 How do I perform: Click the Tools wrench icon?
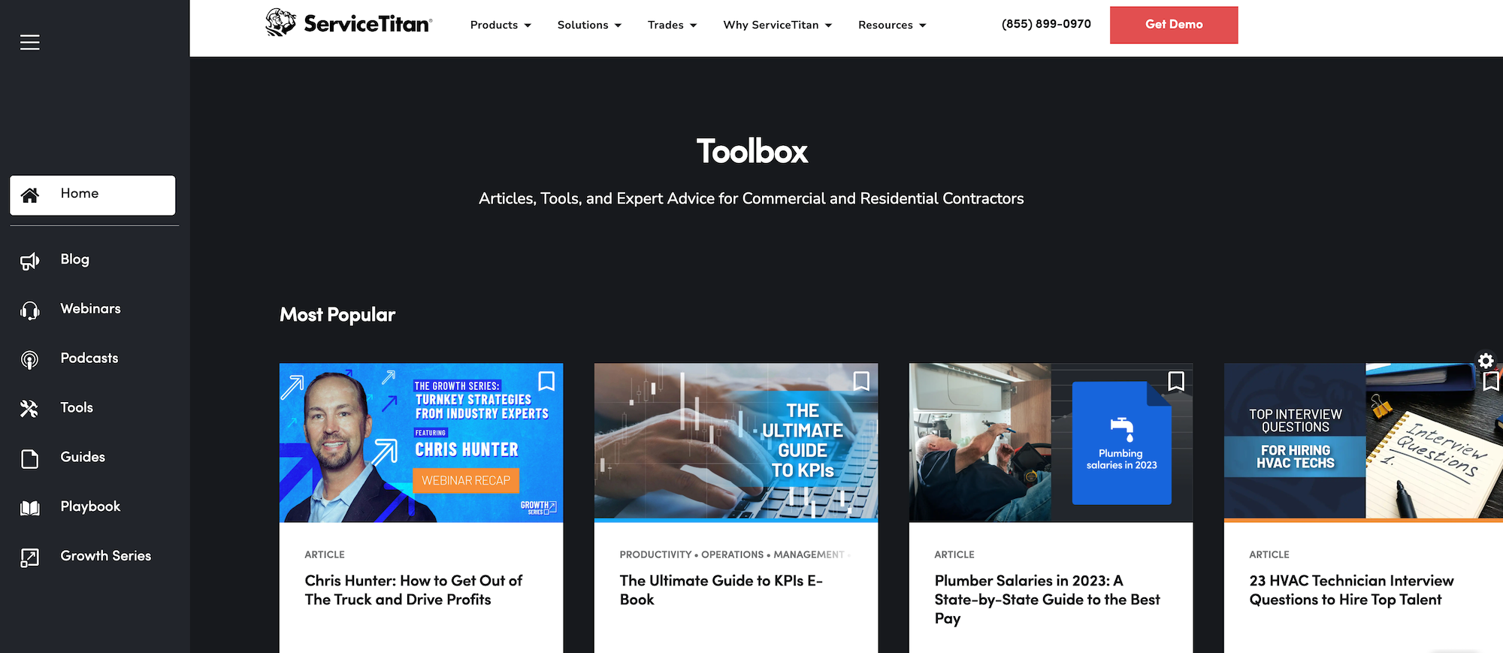tap(30, 409)
